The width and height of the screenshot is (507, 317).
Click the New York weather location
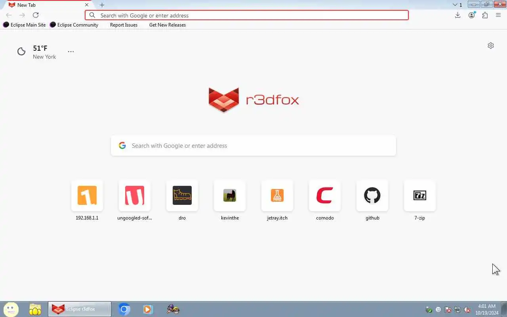[x=44, y=57]
